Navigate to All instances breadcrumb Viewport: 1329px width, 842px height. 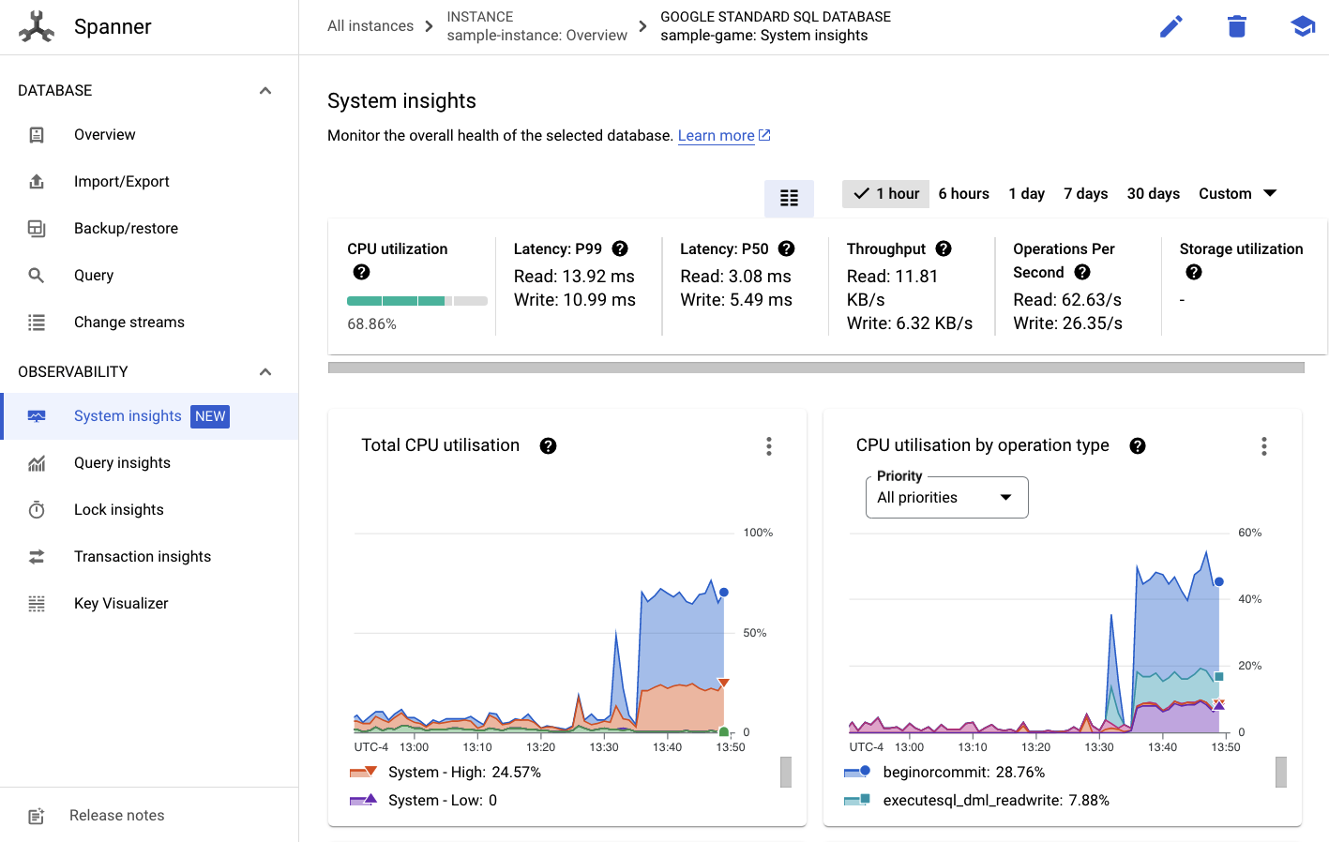click(370, 26)
